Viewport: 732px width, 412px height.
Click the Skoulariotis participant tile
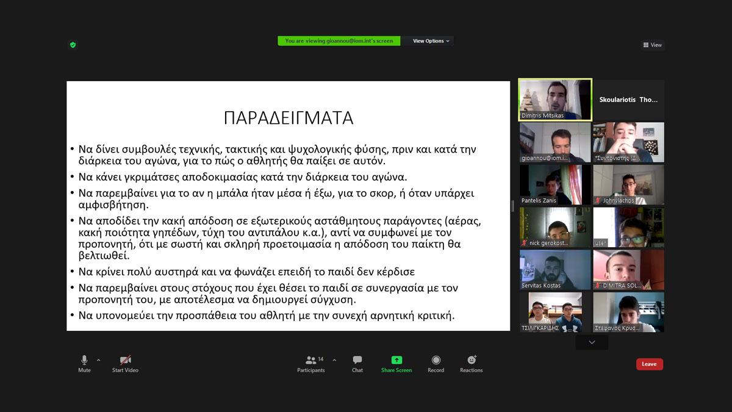628,99
